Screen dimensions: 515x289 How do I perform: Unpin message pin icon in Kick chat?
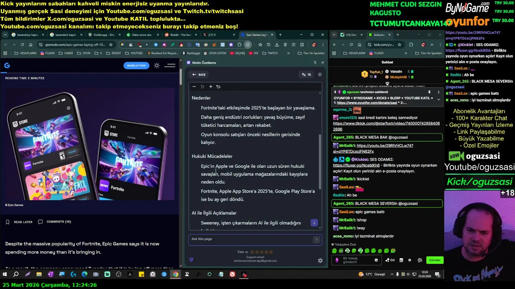click(x=429, y=92)
